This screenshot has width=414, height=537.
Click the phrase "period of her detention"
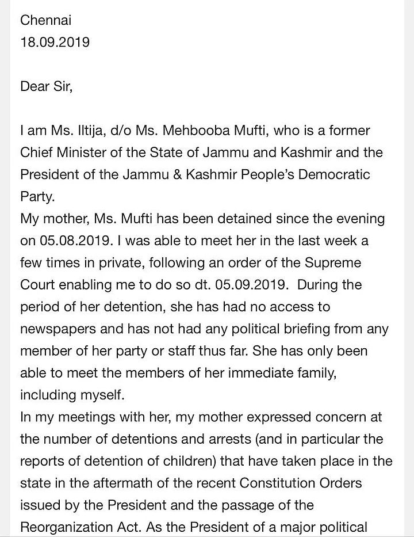86,307
